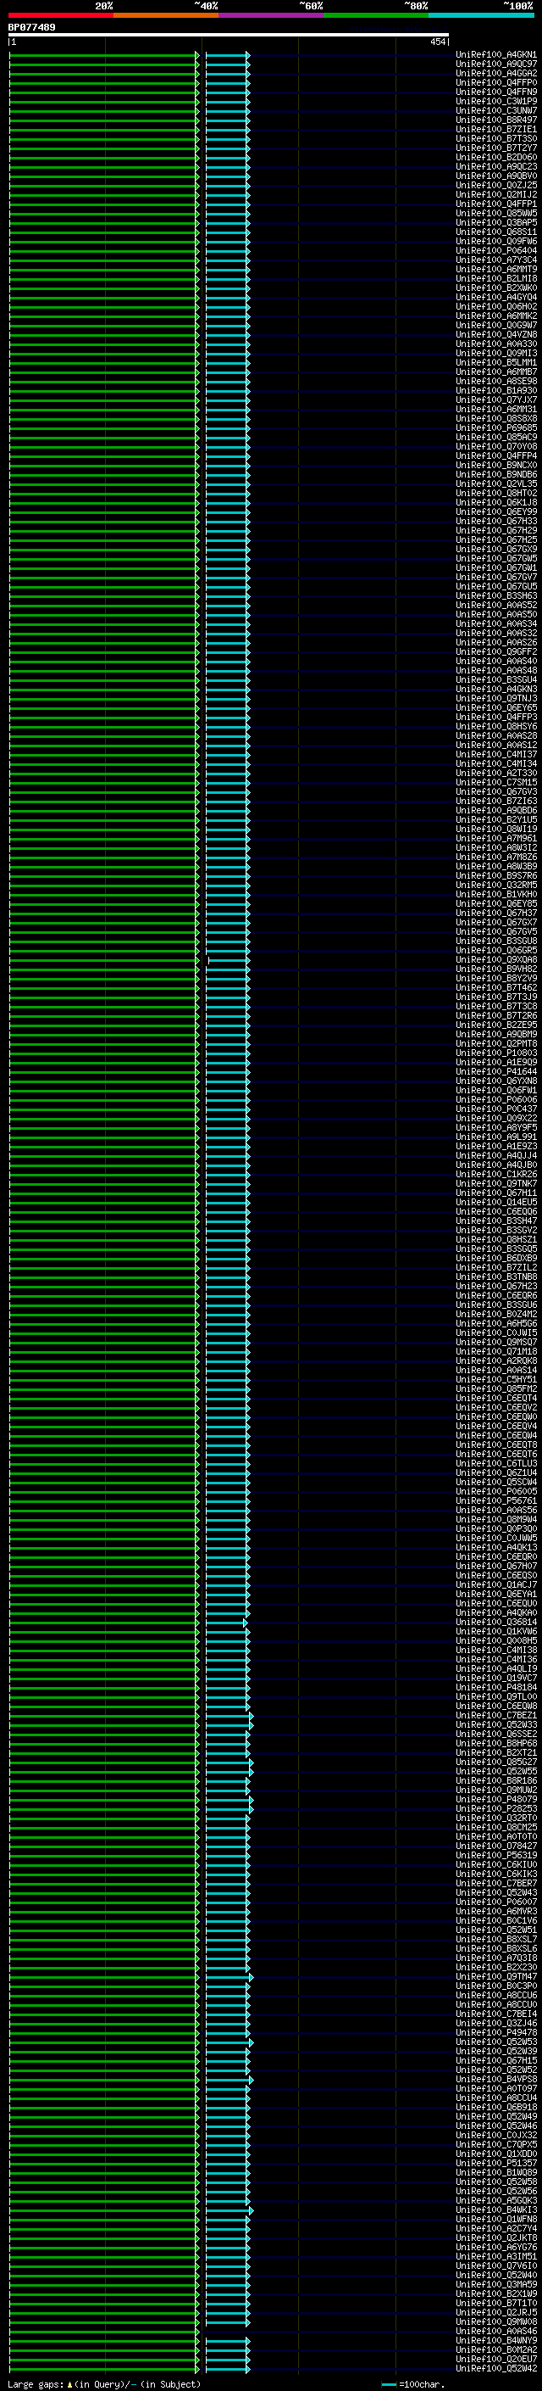542x2391 pixels.
Task: Select hit UniRef100_A4GKN1
Action: point(495,55)
